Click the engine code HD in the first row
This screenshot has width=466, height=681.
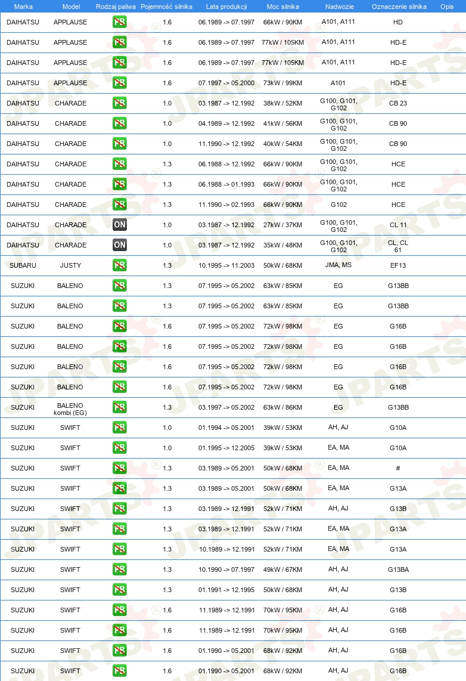[x=398, y=22]
